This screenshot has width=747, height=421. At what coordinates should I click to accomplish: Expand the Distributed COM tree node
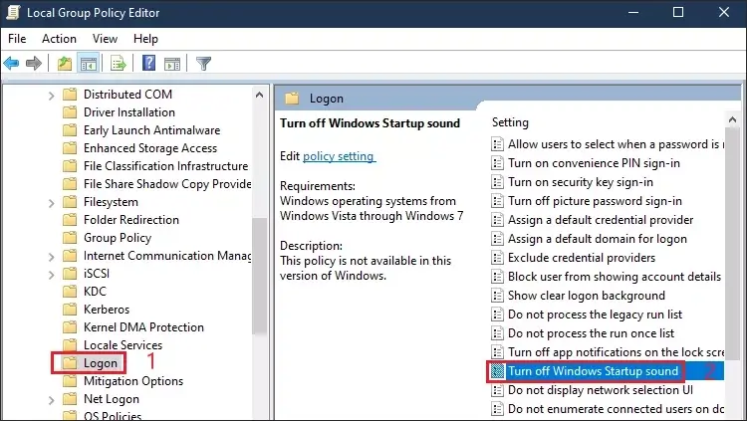(x=51, y=96)
